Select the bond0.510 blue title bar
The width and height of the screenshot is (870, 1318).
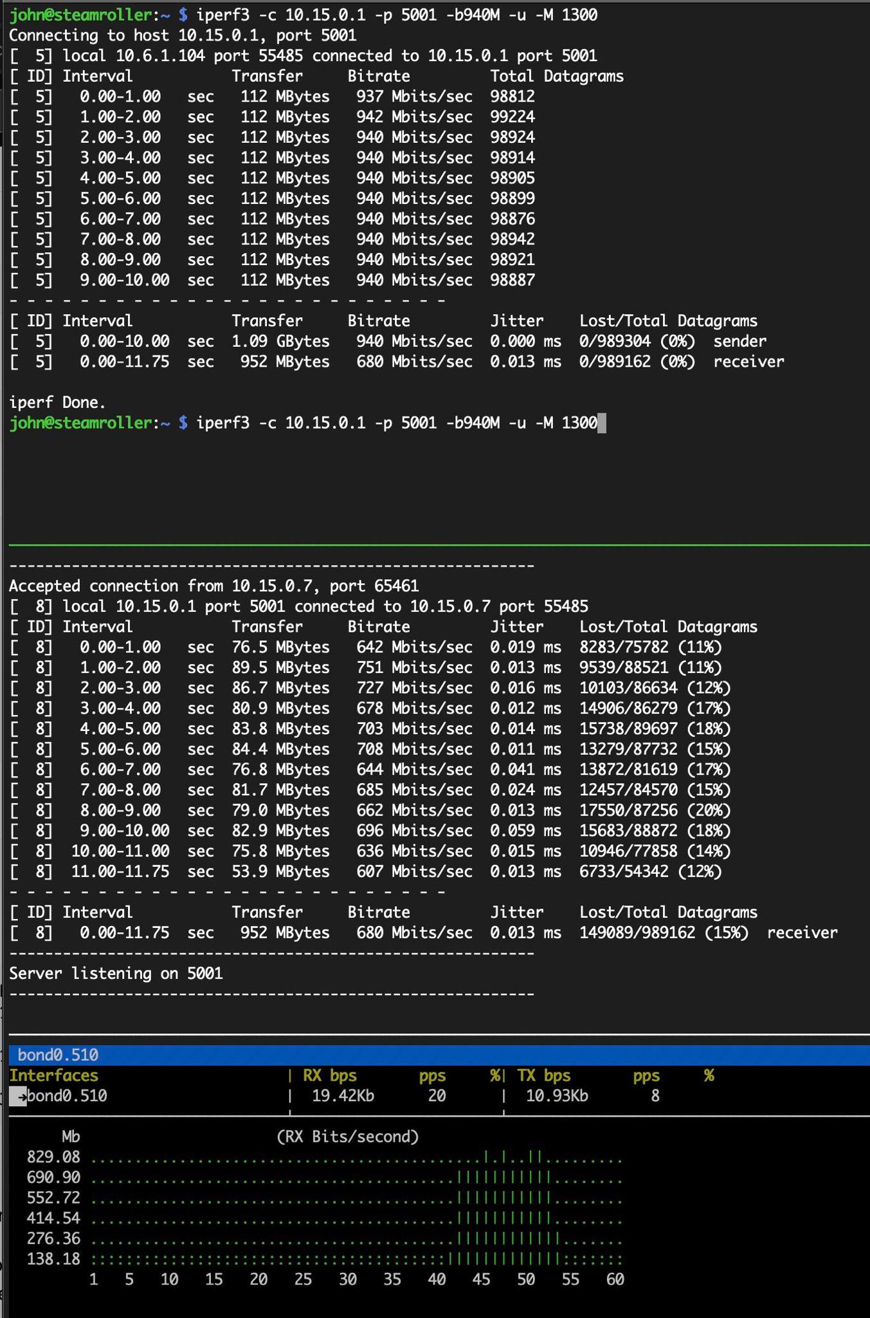(x=435, y=1055)
